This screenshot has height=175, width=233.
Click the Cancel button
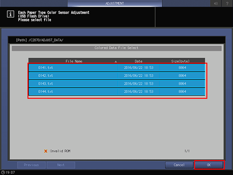pos(179,165)
